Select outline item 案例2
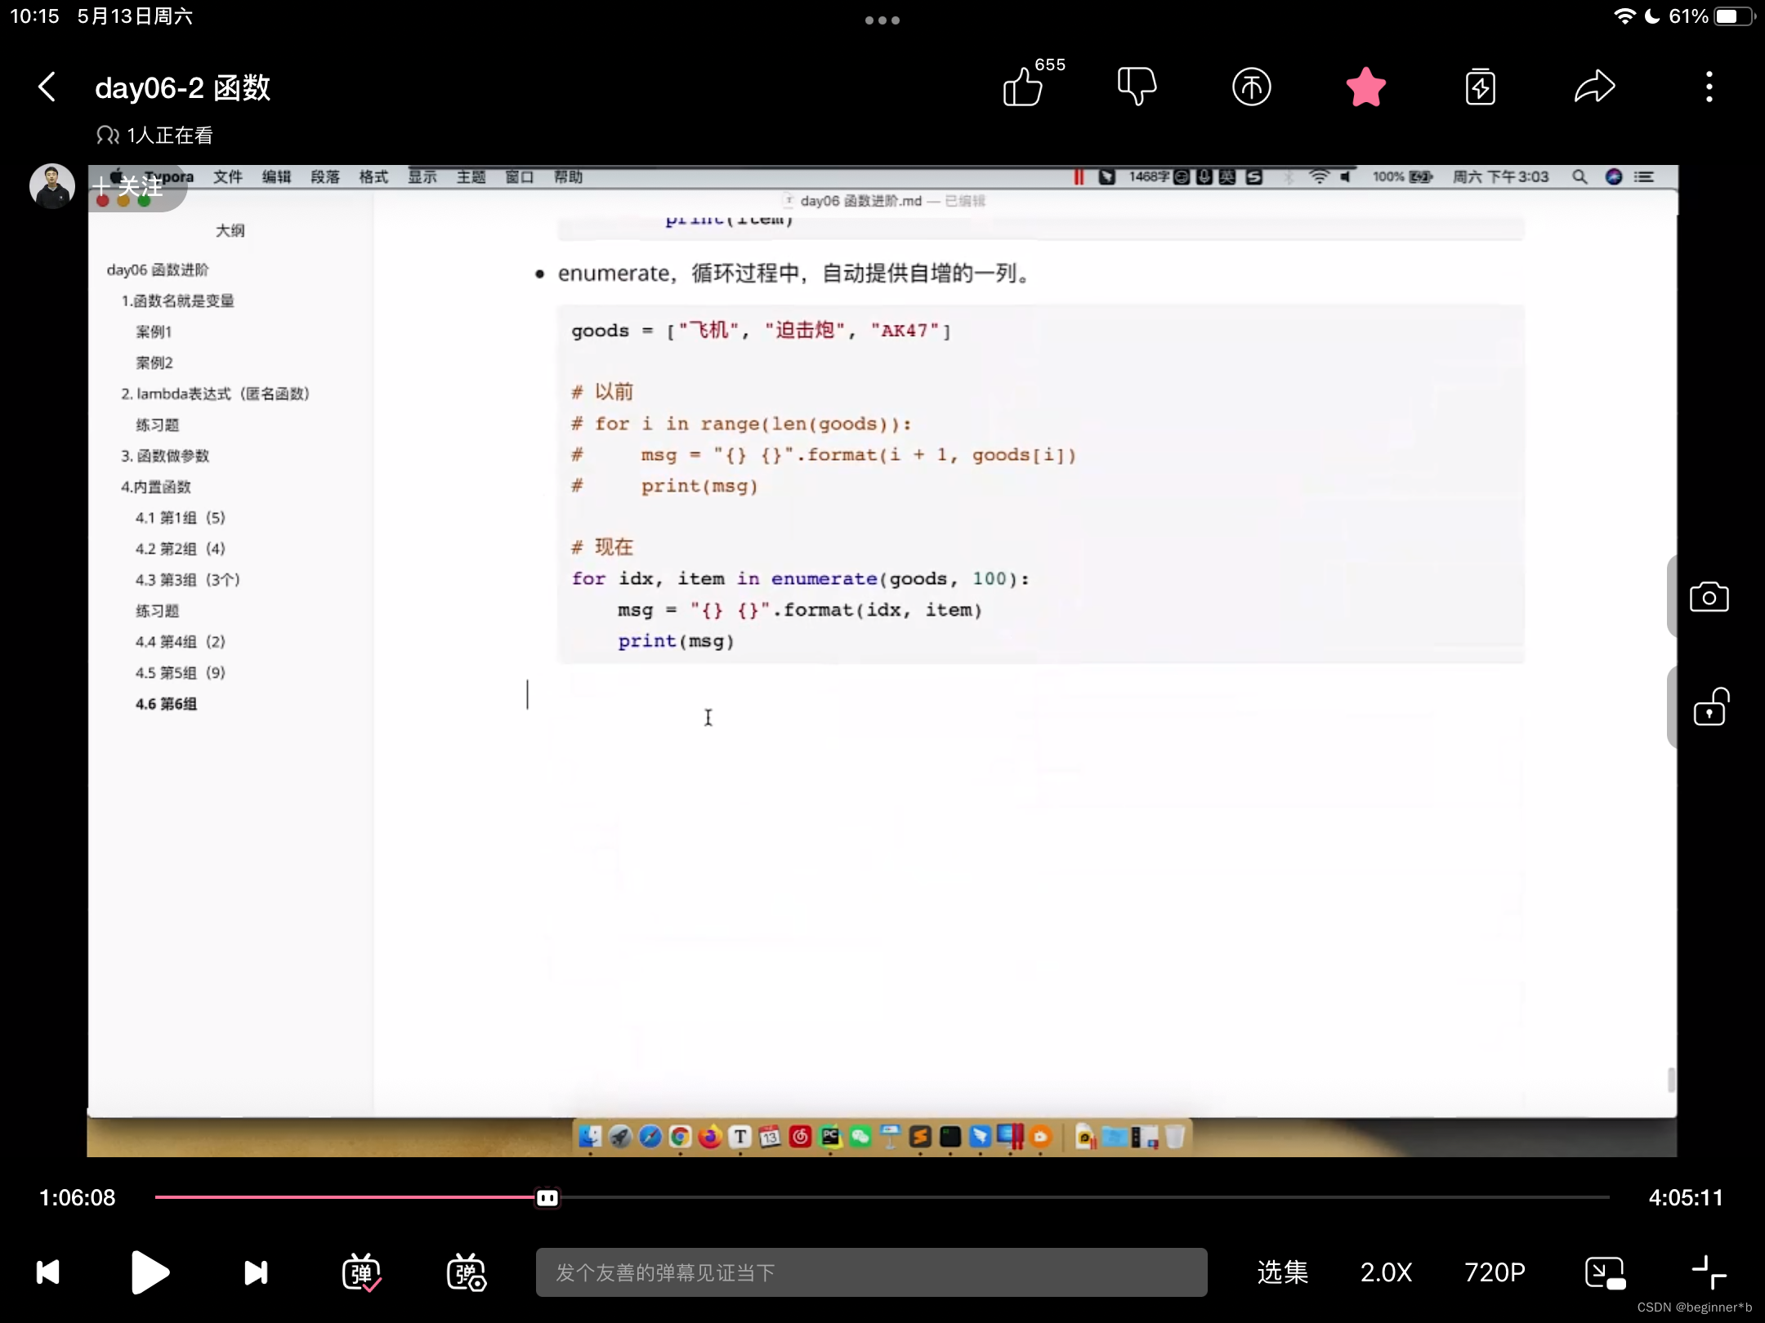 click(154, 363)
